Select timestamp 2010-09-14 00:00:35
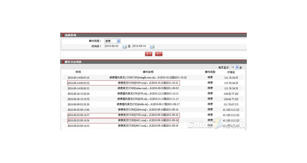Screen dimensions: 307x163 point(79,88)
